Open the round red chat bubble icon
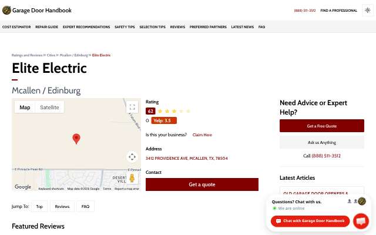The width and height of the screenshot is (376, 235). [x=361, y=221]
